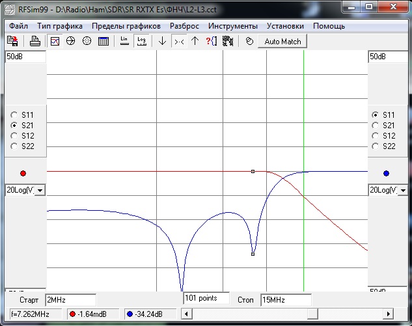Select the rectangular graph display icon
Image resolution: width=412 pixels, height=326 pixels.
[x=55, y=41]
